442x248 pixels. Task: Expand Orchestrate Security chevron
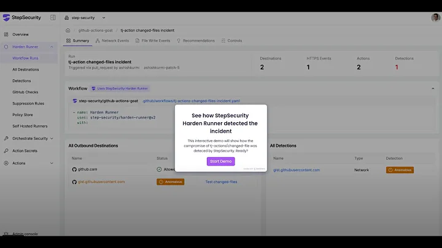click(52, 138)
